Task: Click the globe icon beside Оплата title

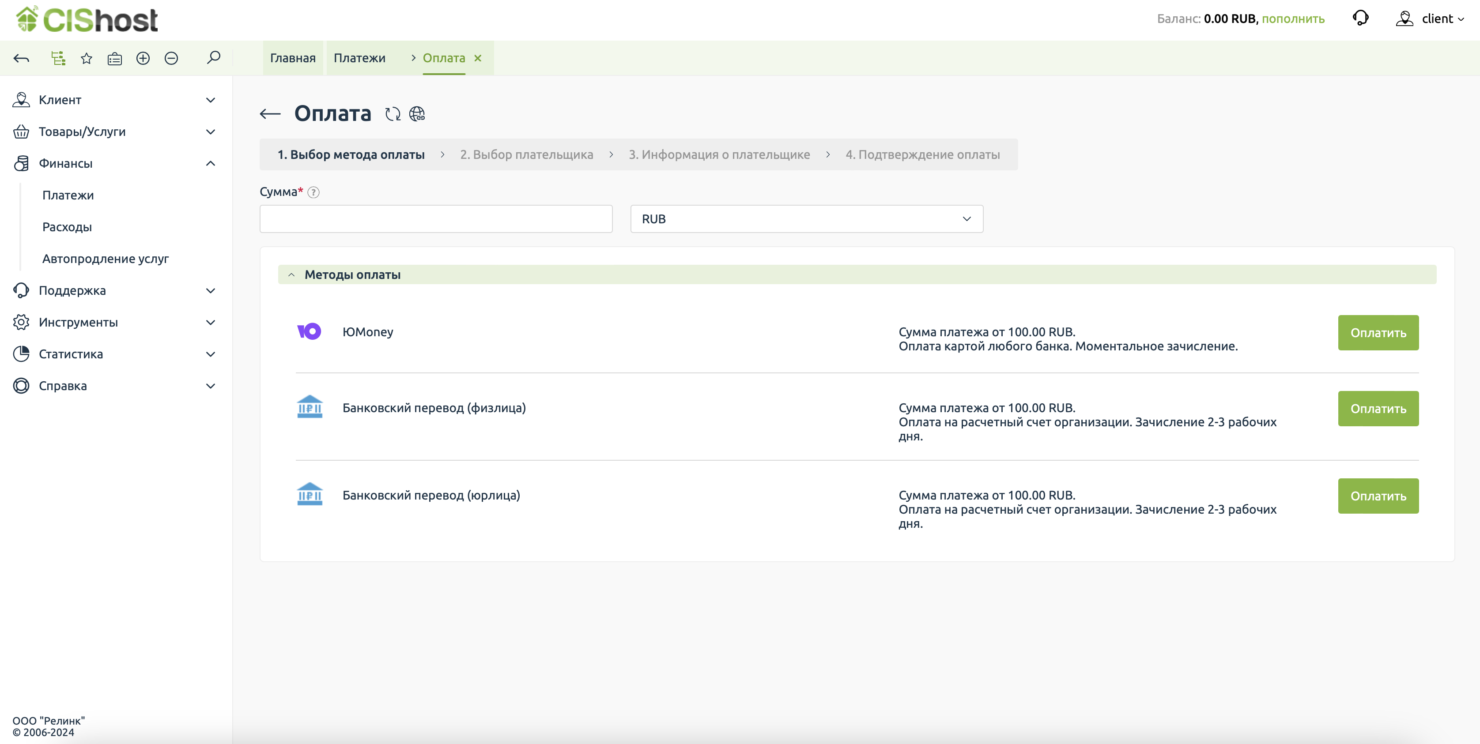Action: click(x=417, y=114)
